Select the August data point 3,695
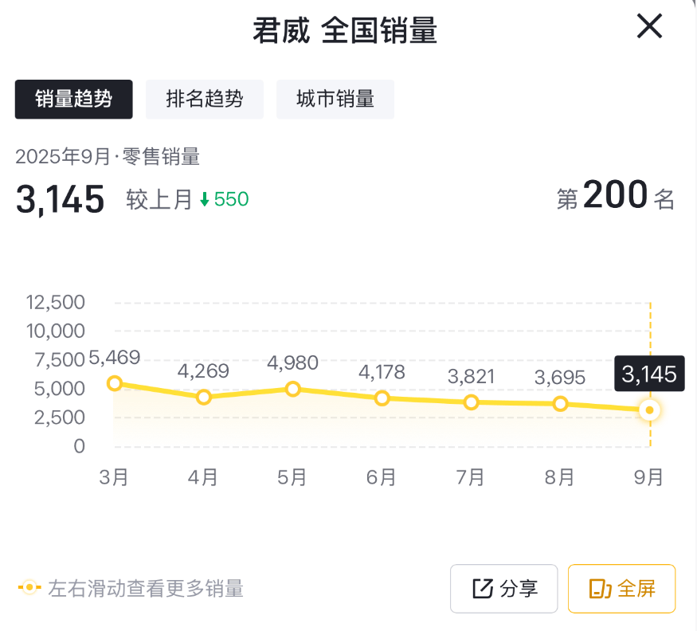 [561, 404]
